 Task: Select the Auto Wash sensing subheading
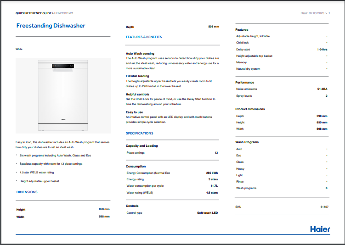140,53
